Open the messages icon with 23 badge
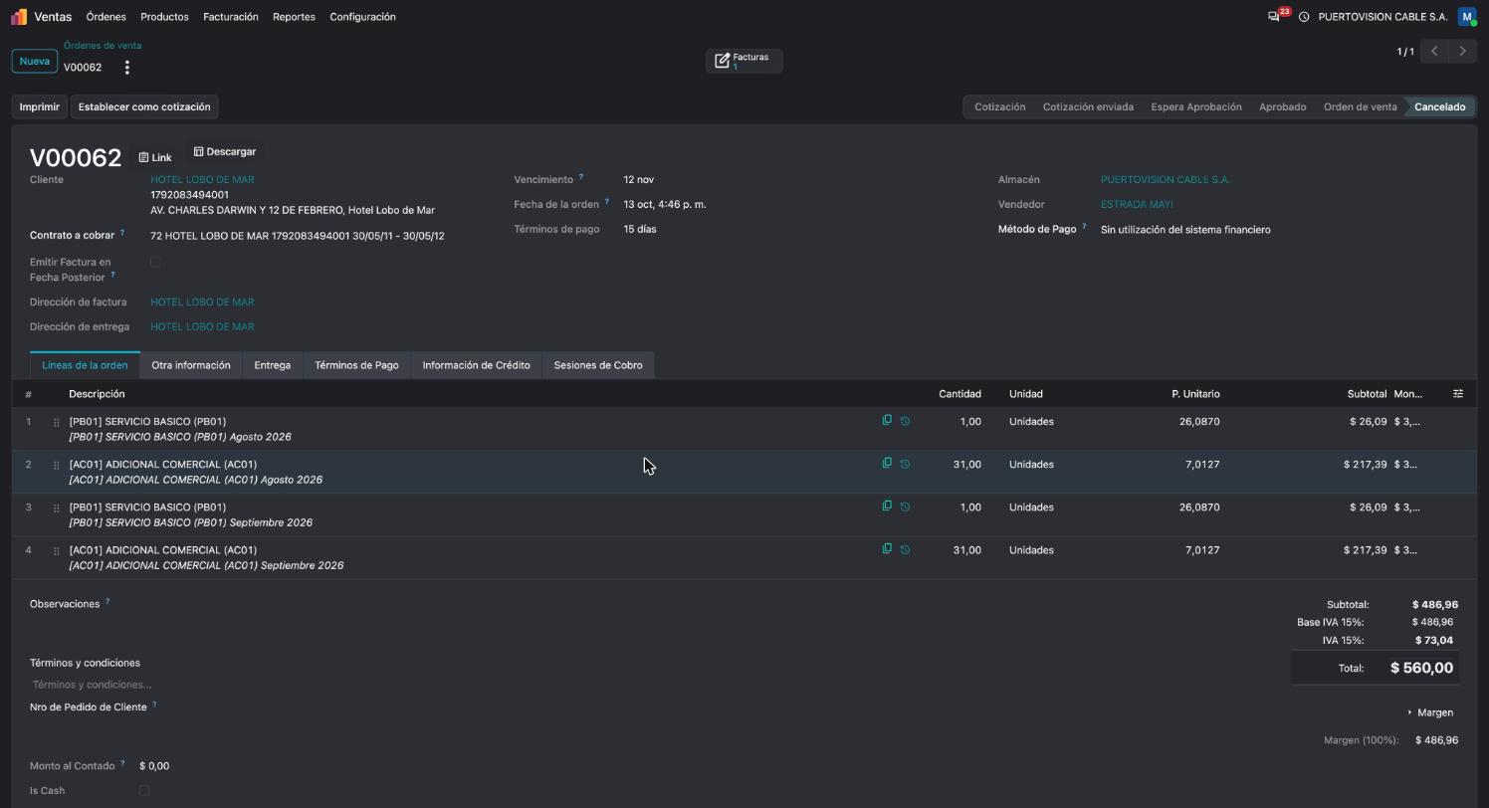Viewport: 1489px width, 808px height. (x=1274, y=17)
